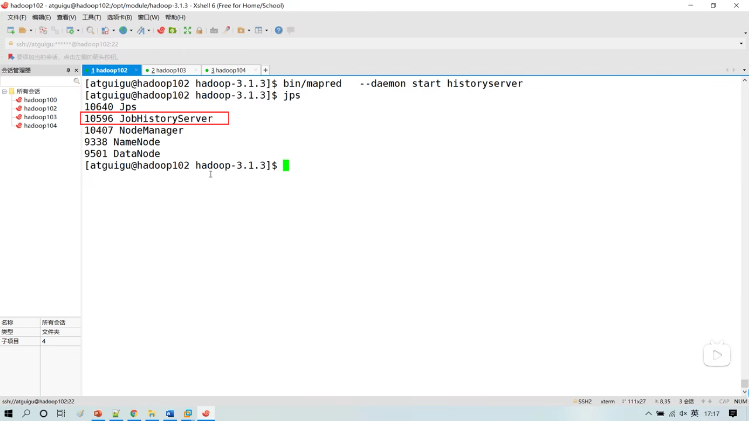Click the red bookmark add-session icon
749x421 pixels.
pyautogui.click(x=11, y=57)
